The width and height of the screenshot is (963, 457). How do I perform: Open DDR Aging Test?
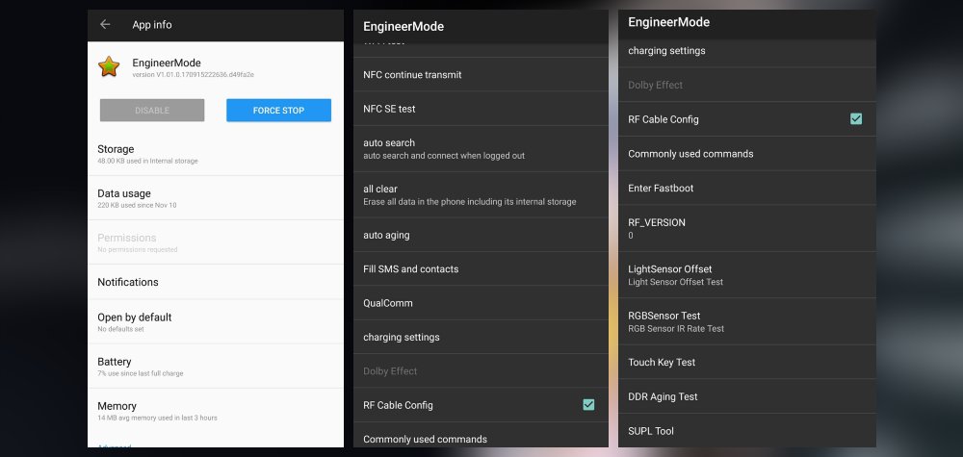pos(747,396)
